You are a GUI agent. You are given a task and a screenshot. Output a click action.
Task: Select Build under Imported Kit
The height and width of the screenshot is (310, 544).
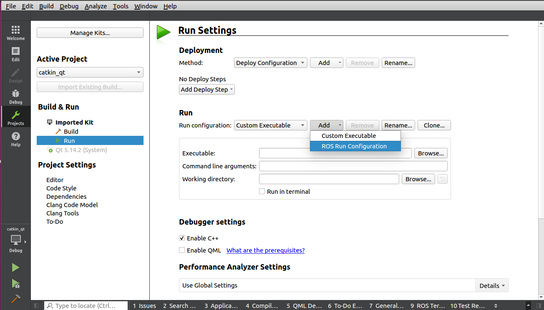click(x=71, y=132)
